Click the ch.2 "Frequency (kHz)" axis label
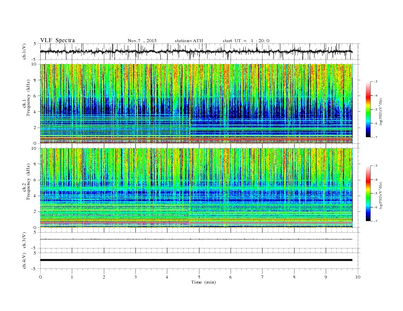 28,181
